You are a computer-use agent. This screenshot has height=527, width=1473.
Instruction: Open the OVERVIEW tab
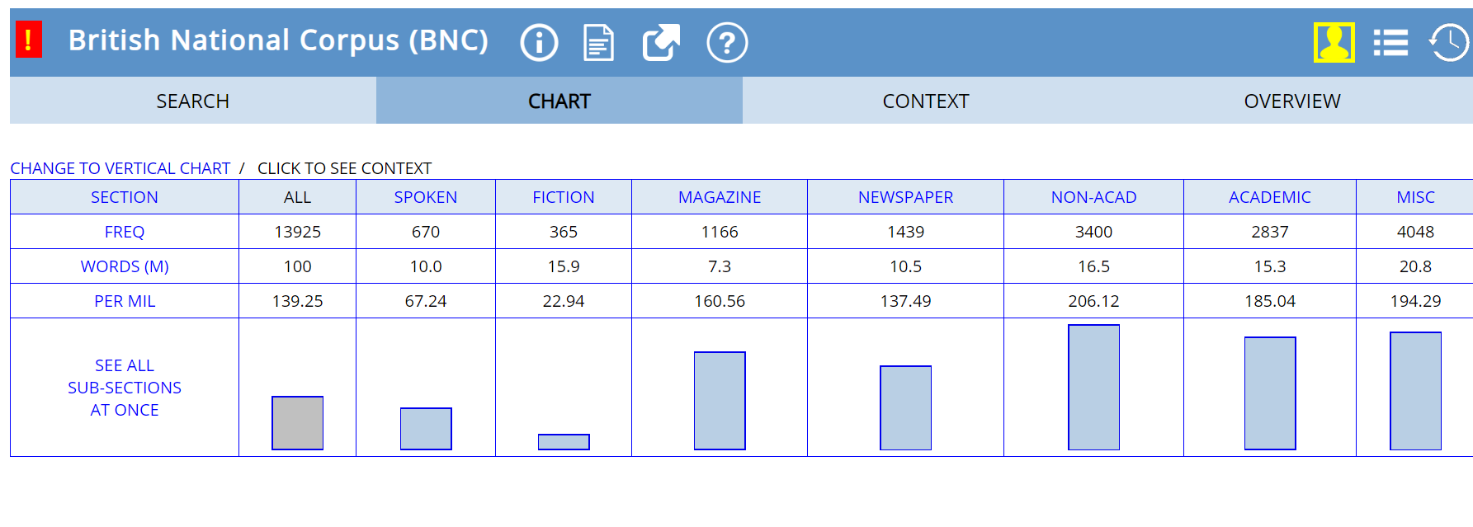[x=1291, y=101]
